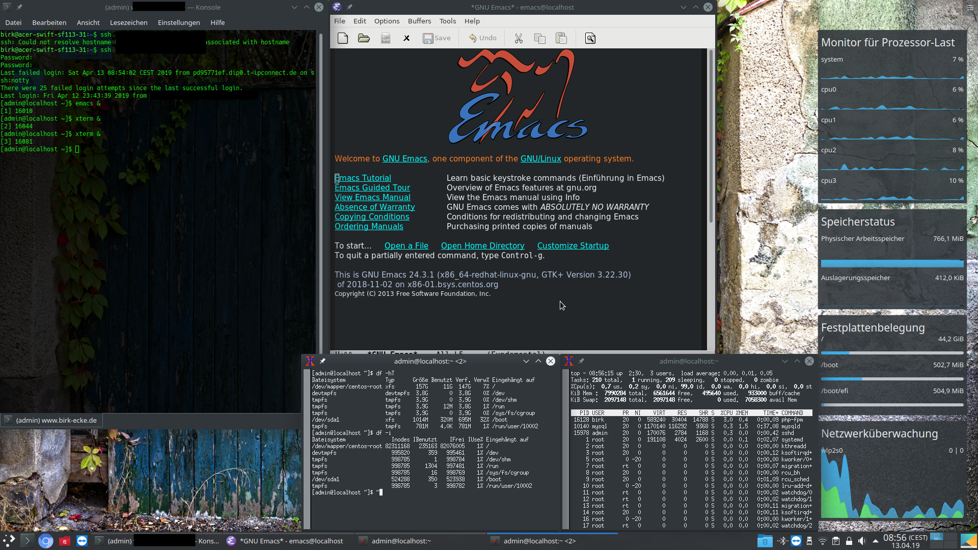Click the Emacs window icon in title bar
978x550 pixels.
click(337, 7)
